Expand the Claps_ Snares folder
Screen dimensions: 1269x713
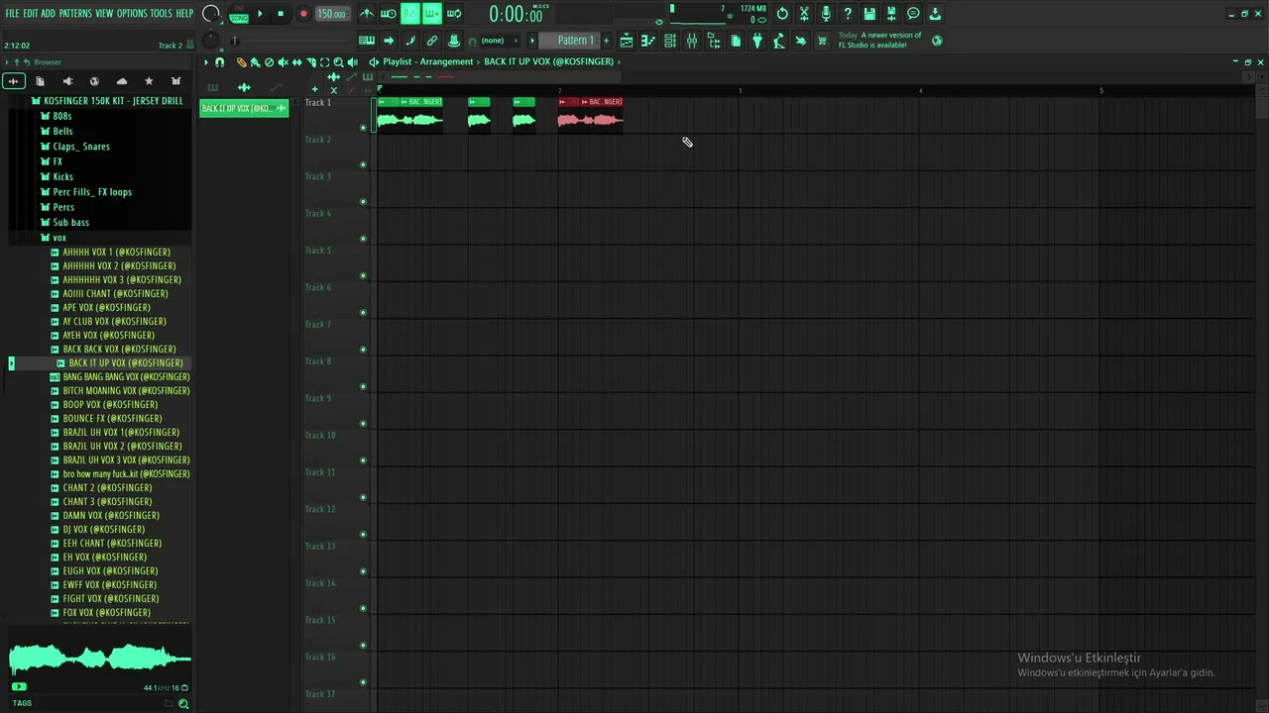(74, 147)
